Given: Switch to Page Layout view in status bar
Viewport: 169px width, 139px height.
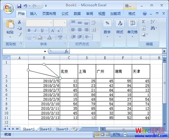Looking at the screenshot, I should tap(102, 134).
